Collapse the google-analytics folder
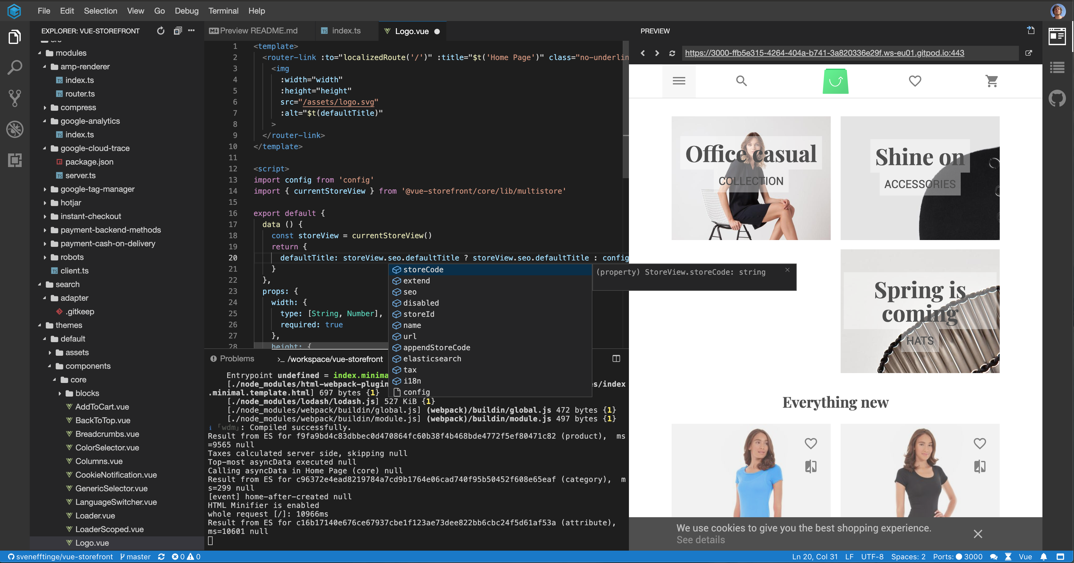Image resolution: width=1074 pixels, height=563 pixels. pyautogui.click(x=90, y=121)
